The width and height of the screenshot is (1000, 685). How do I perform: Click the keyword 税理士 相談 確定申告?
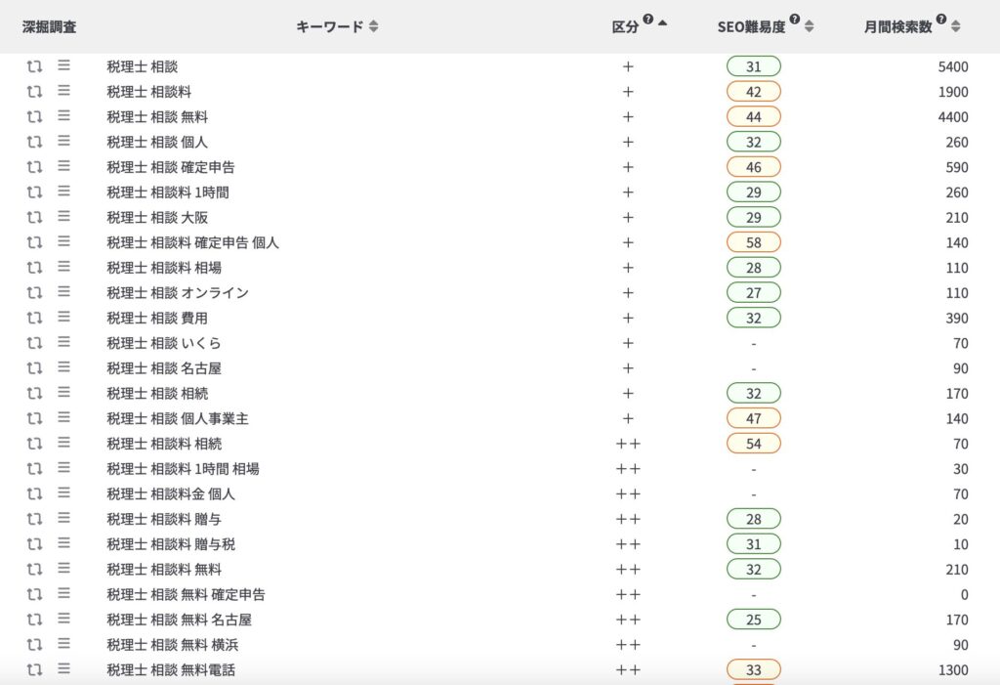point(170,167)
